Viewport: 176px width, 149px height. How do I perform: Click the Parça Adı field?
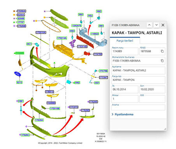138,80
